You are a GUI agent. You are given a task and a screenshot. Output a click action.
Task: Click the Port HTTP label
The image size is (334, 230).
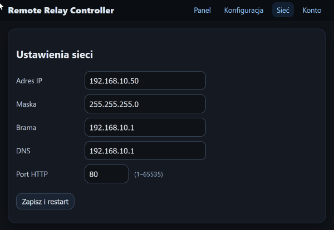pyautogui.click(x=32, y=174)
